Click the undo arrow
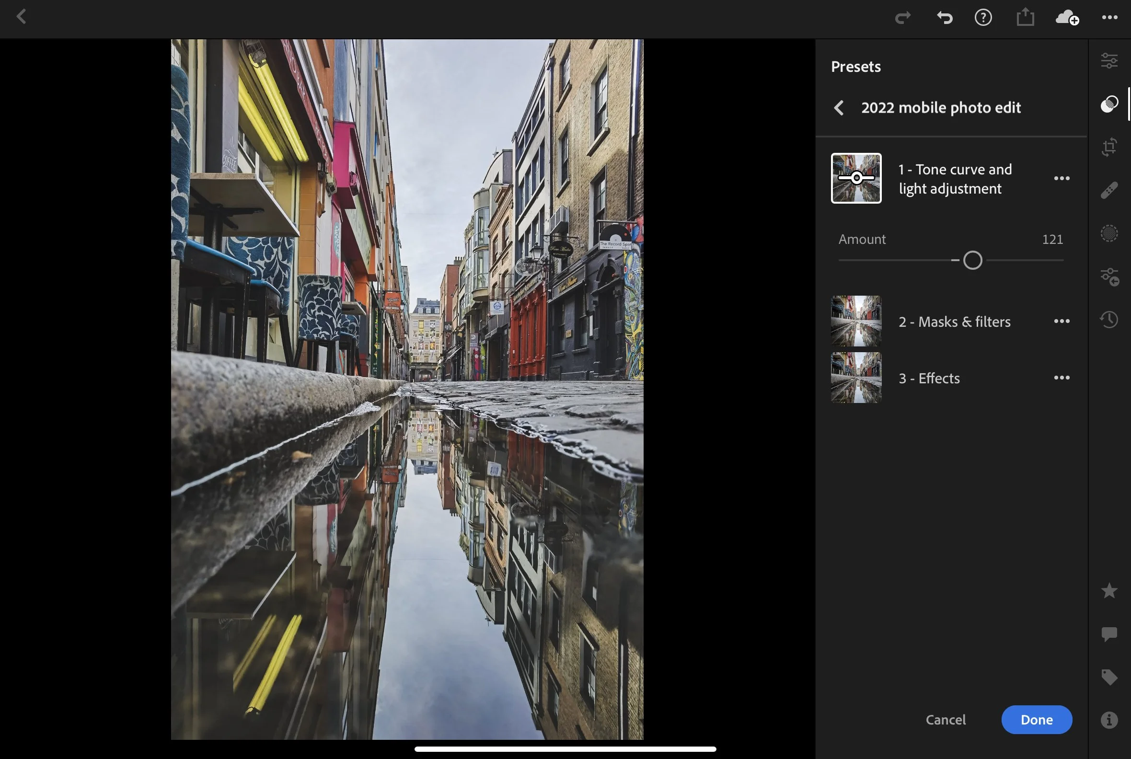Image resolution: width=1131 pixels, height=759 pixels. coord(944,18)
